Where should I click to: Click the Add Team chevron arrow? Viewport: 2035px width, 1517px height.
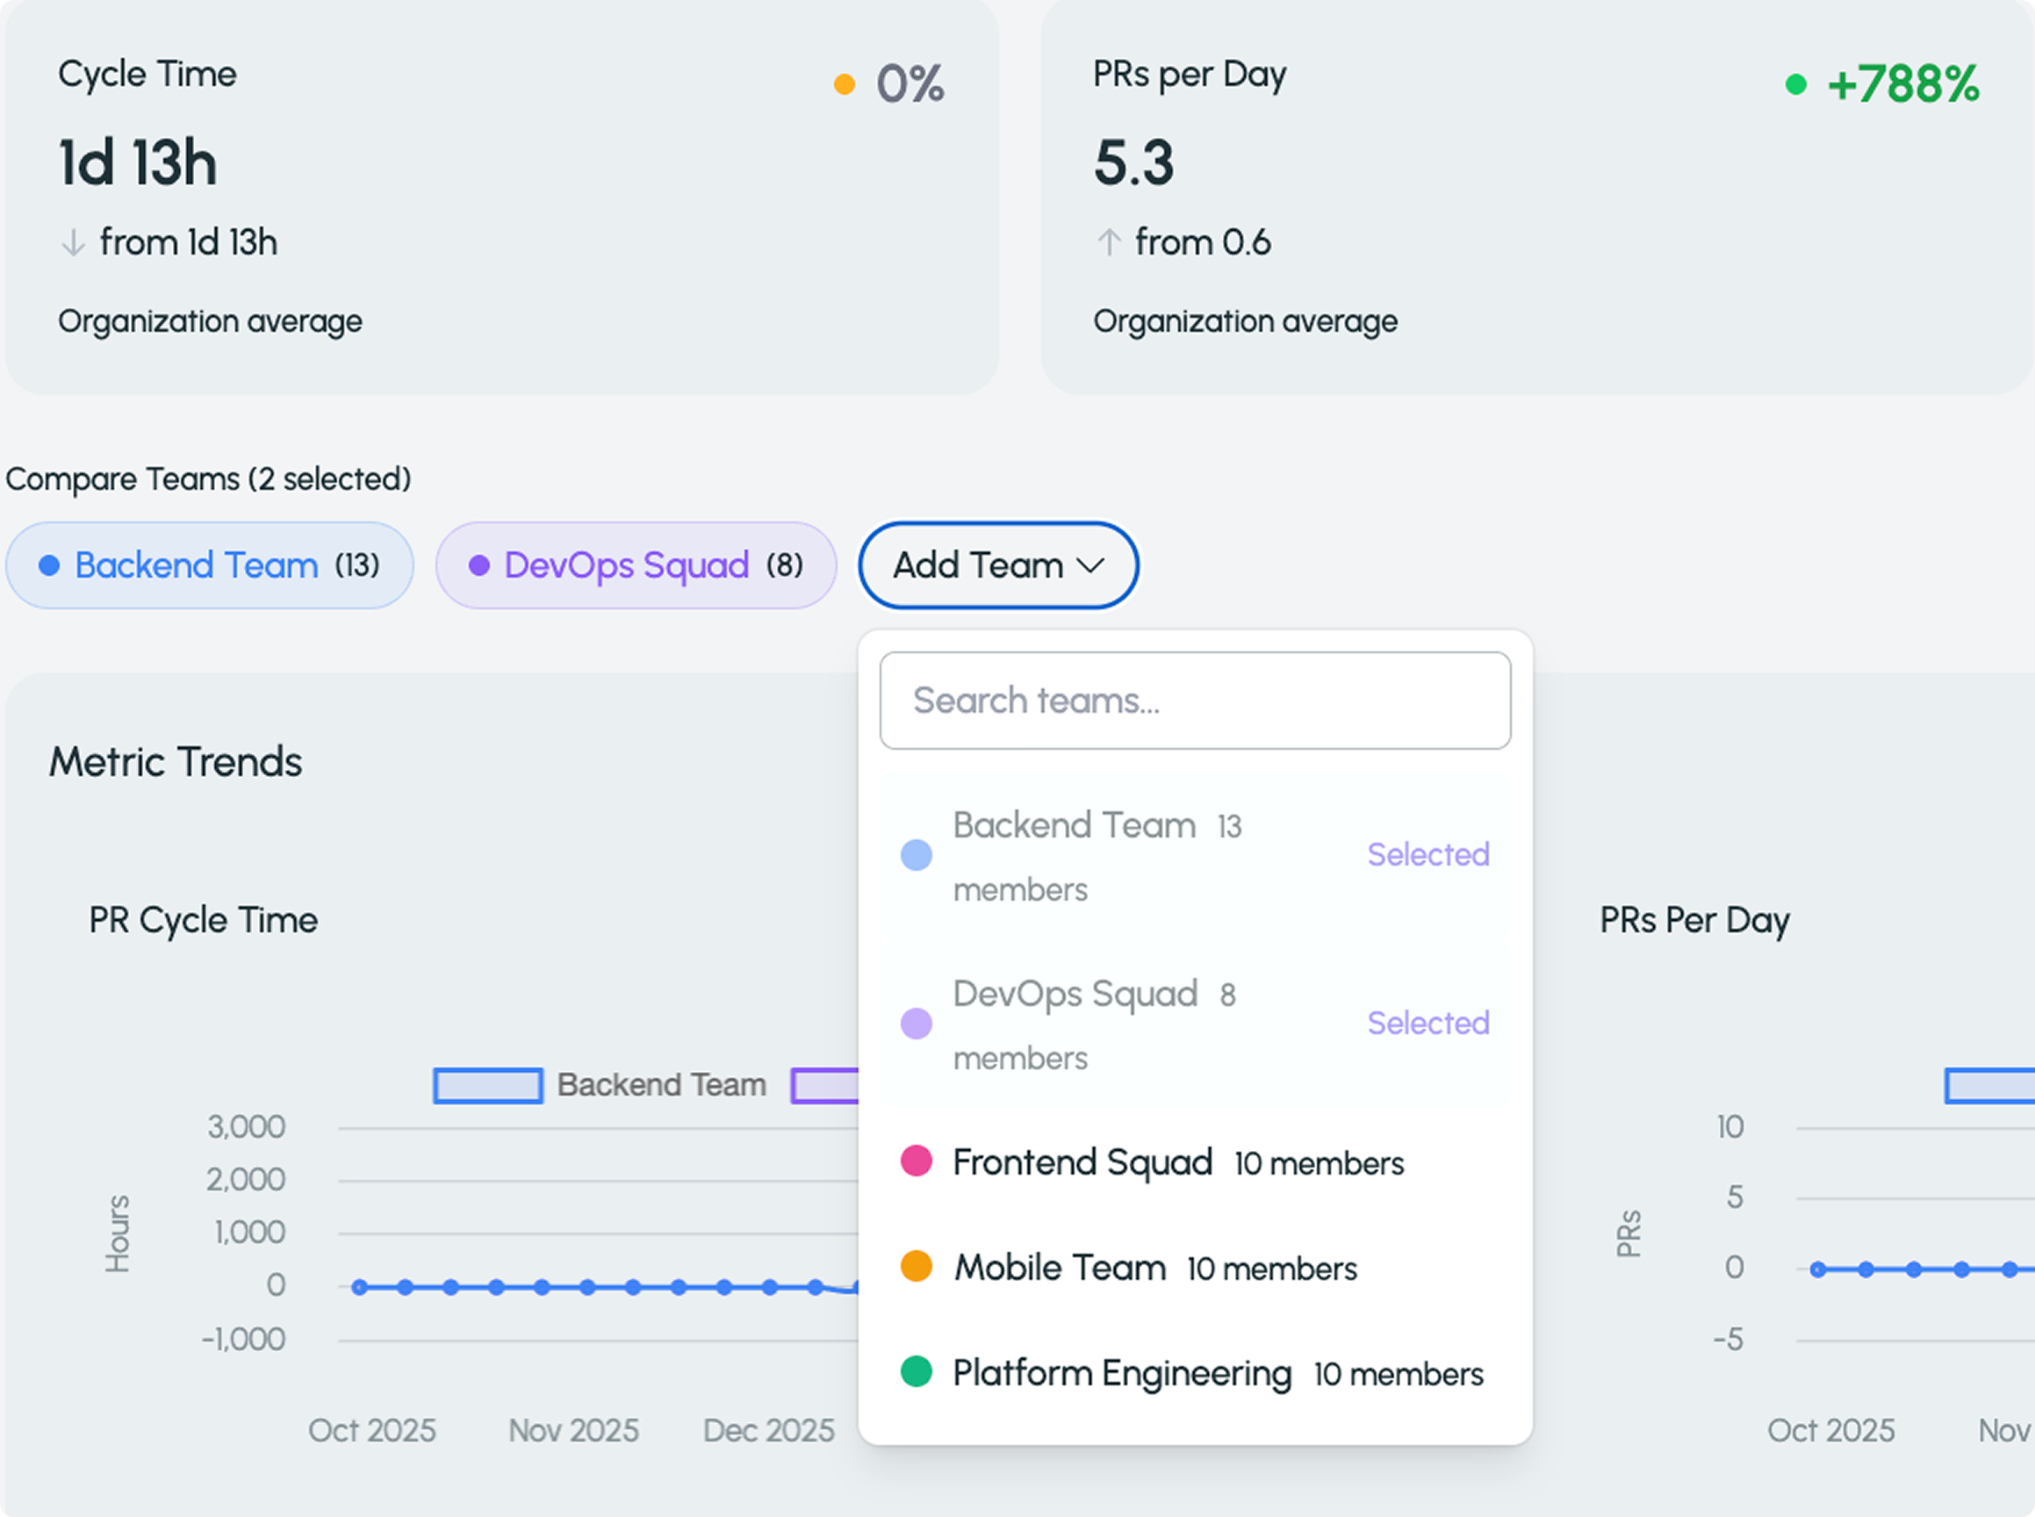1090,564
